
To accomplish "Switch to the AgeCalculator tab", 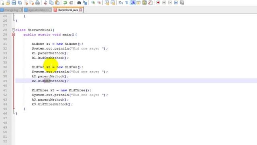I will (x=37, y=10).
